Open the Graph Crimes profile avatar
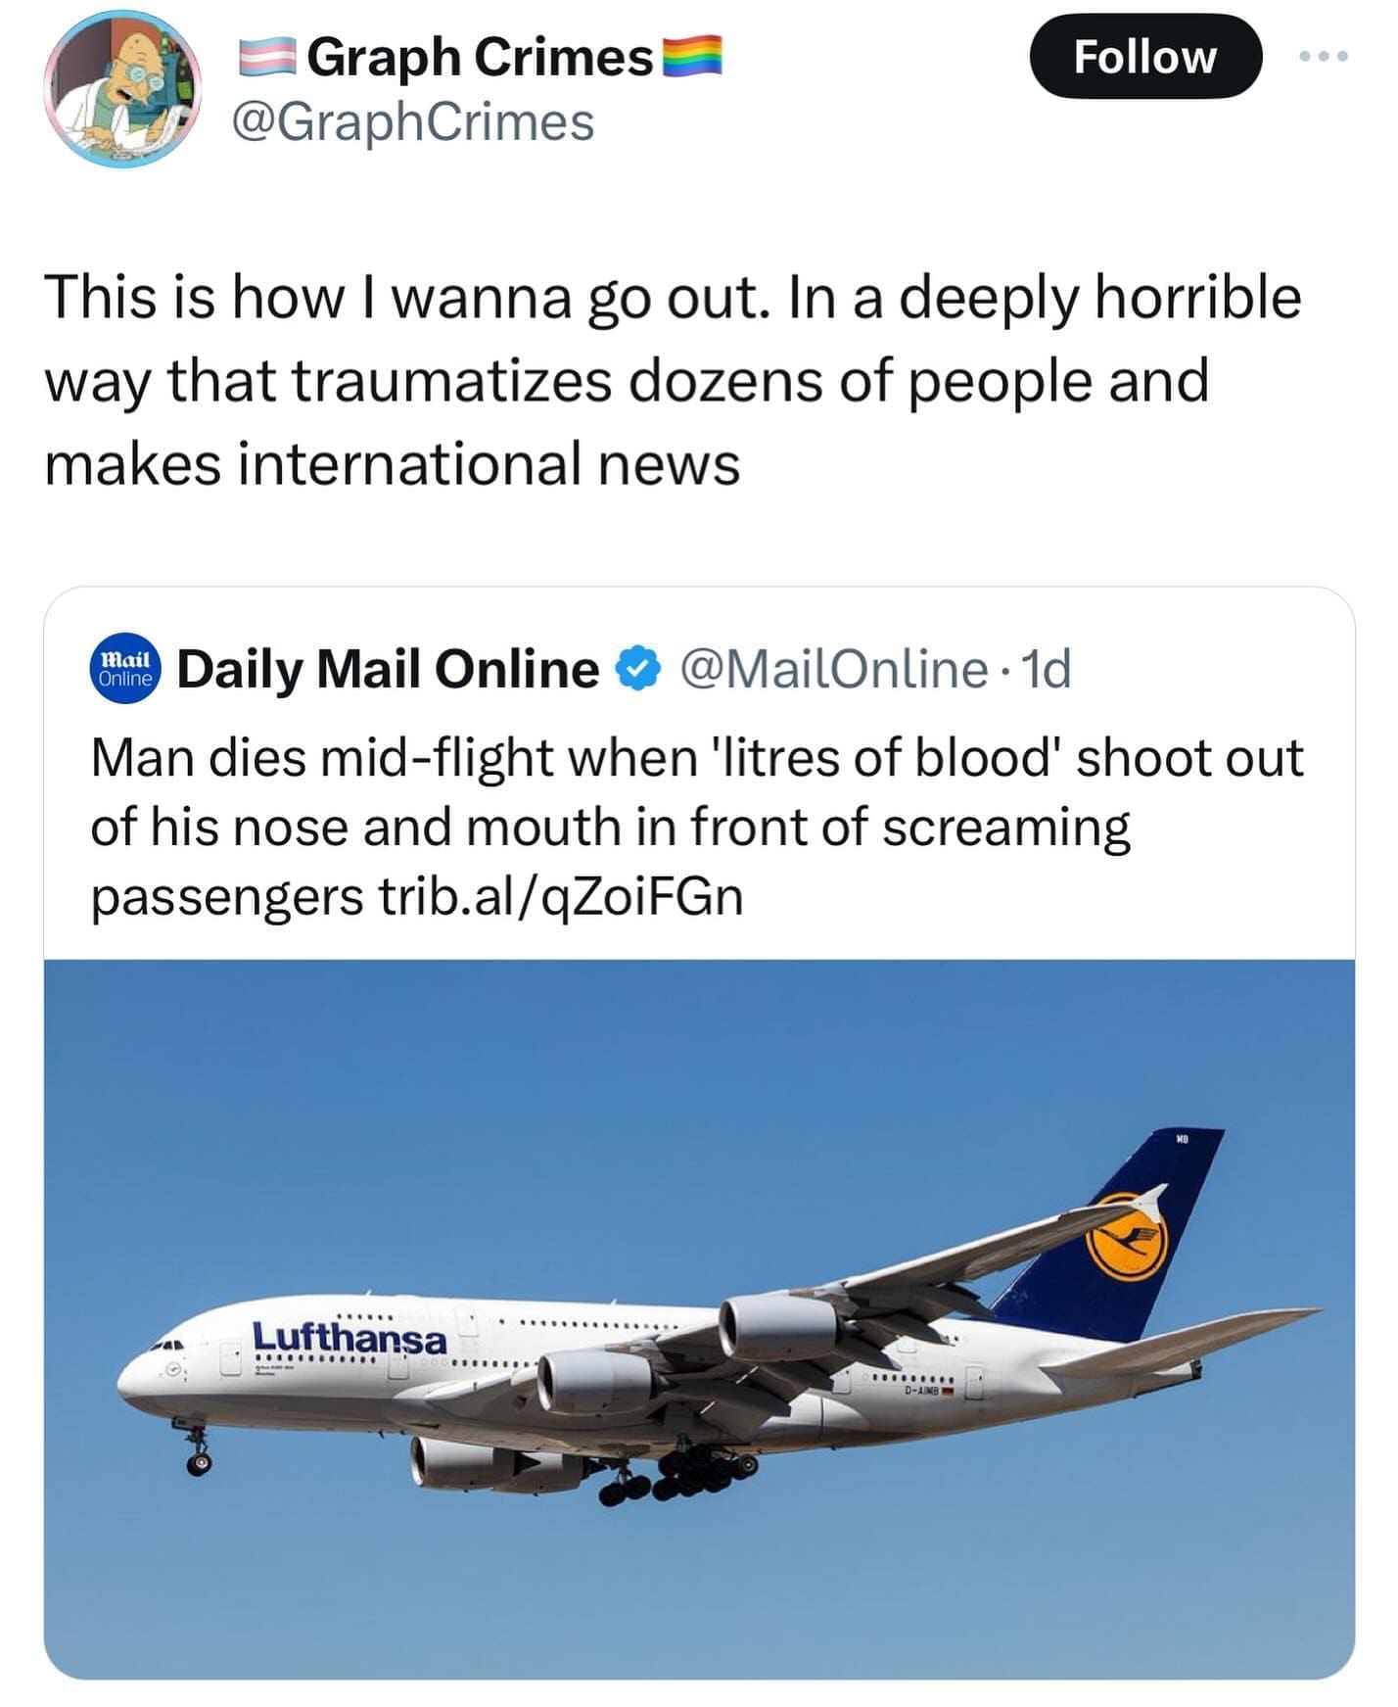This screenshot has width=1398, height=1707. (x=122, y=89)
